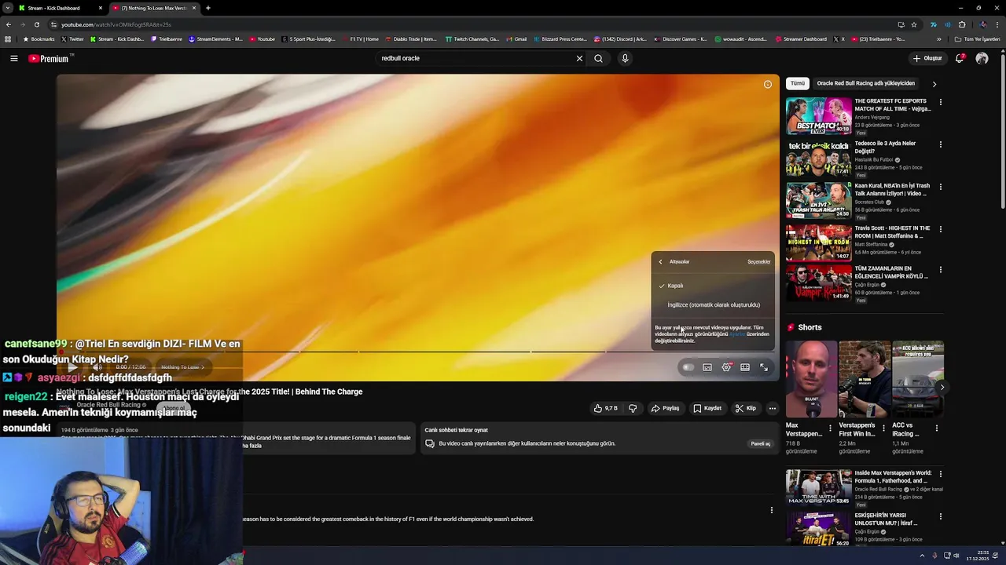This screenshot has height=565, width=1006.
Task: Open ACC vs iRacing short thumbnail
Action: [918, 379]
